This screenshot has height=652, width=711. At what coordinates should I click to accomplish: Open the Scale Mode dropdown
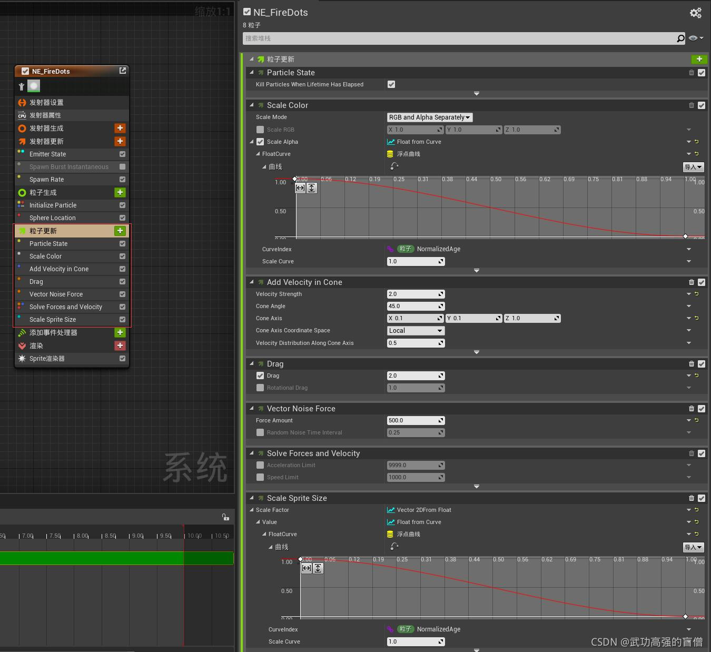pos(430,117)
